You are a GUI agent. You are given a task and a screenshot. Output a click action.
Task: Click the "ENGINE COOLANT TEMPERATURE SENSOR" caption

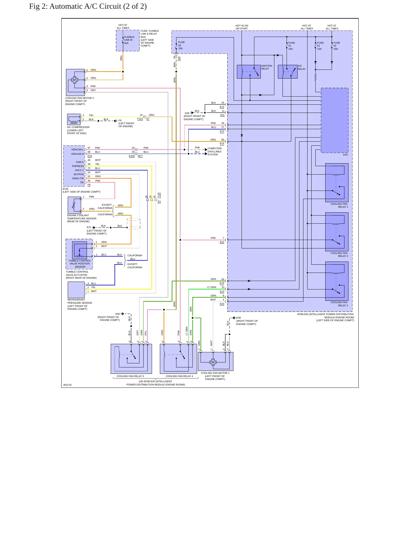pyautogui.click(x=82, y=218)
